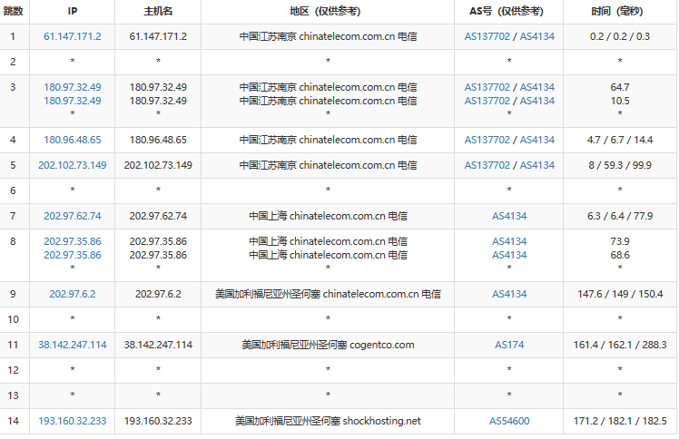Select hop number 2

[13, 62]
